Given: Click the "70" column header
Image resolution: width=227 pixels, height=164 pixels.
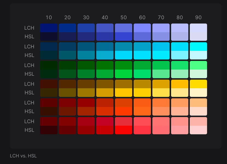Looking at the screenshot, I should 161,17.
